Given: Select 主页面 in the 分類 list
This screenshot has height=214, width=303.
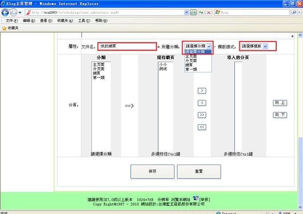Looking at the screenshot, I should tap(98, 65).
